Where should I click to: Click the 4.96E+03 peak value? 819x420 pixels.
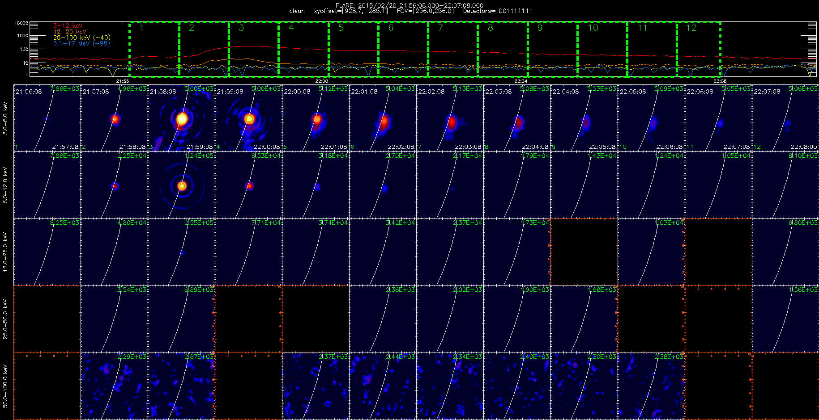coord(132,89)
